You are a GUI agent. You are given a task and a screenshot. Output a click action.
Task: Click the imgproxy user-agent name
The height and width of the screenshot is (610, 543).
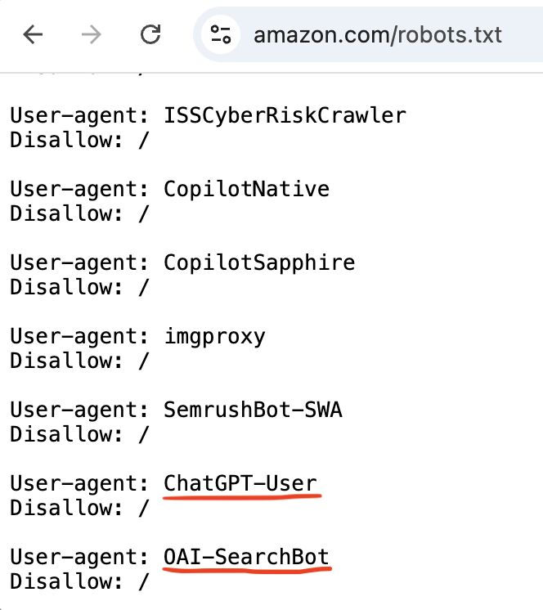click(x=214, y=336)
